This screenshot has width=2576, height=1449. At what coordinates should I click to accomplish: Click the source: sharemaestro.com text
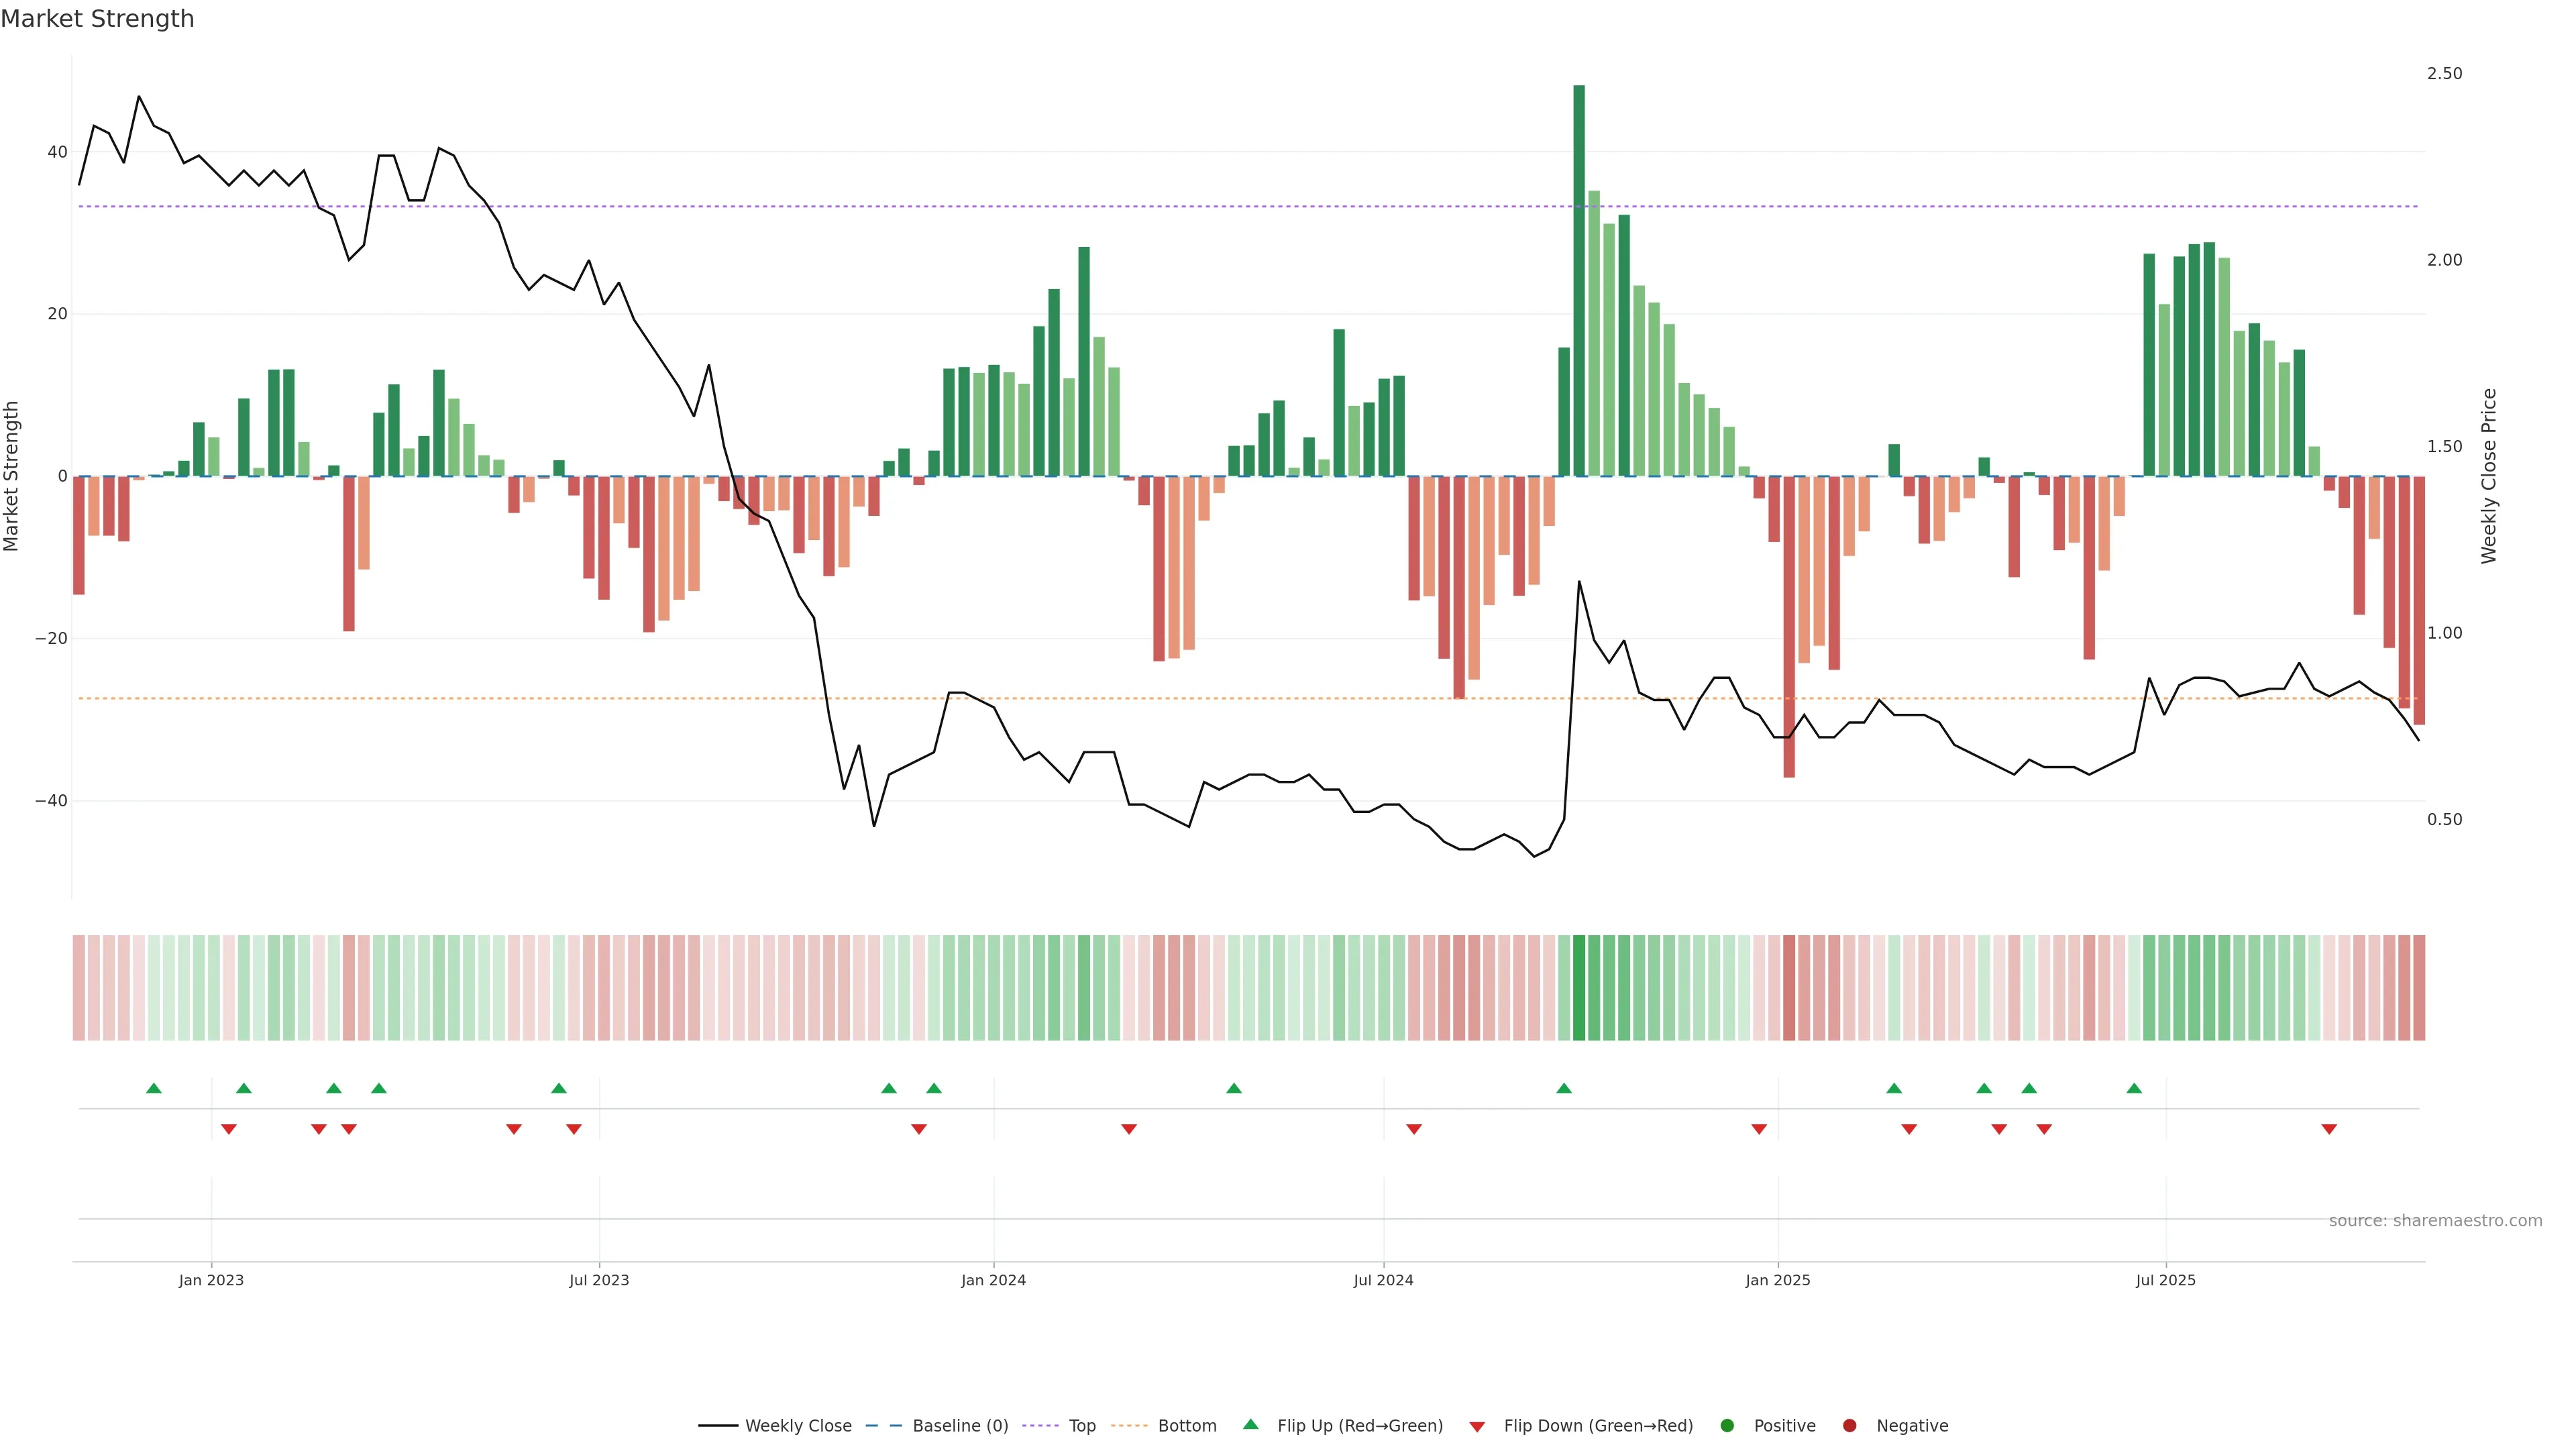(2435, 1220)
